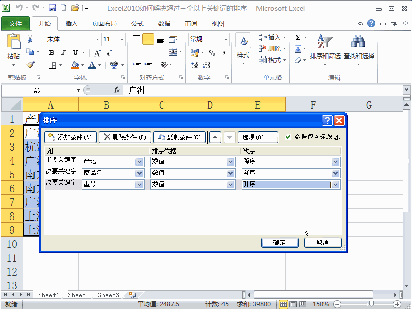The height and width of the screenshot is (309, 412).
Task: Confirm sort with 确定 button
Action: click(280, 243)
